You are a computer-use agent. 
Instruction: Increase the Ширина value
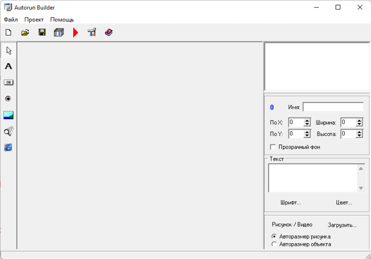(359, 121)
